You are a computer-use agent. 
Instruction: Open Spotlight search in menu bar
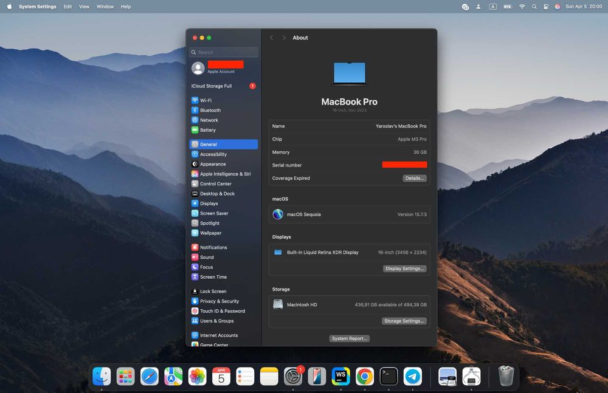[534, 7]
